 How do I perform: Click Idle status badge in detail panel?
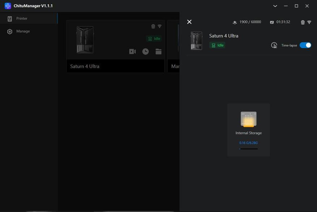[217, 45]
